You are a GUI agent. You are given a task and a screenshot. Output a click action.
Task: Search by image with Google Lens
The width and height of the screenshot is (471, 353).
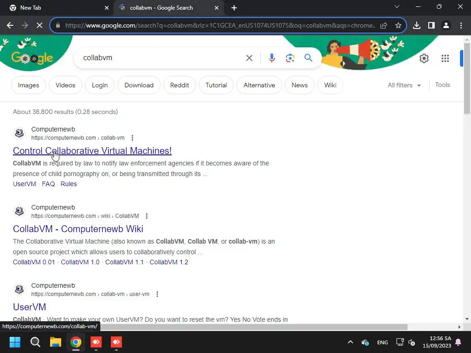290,58
